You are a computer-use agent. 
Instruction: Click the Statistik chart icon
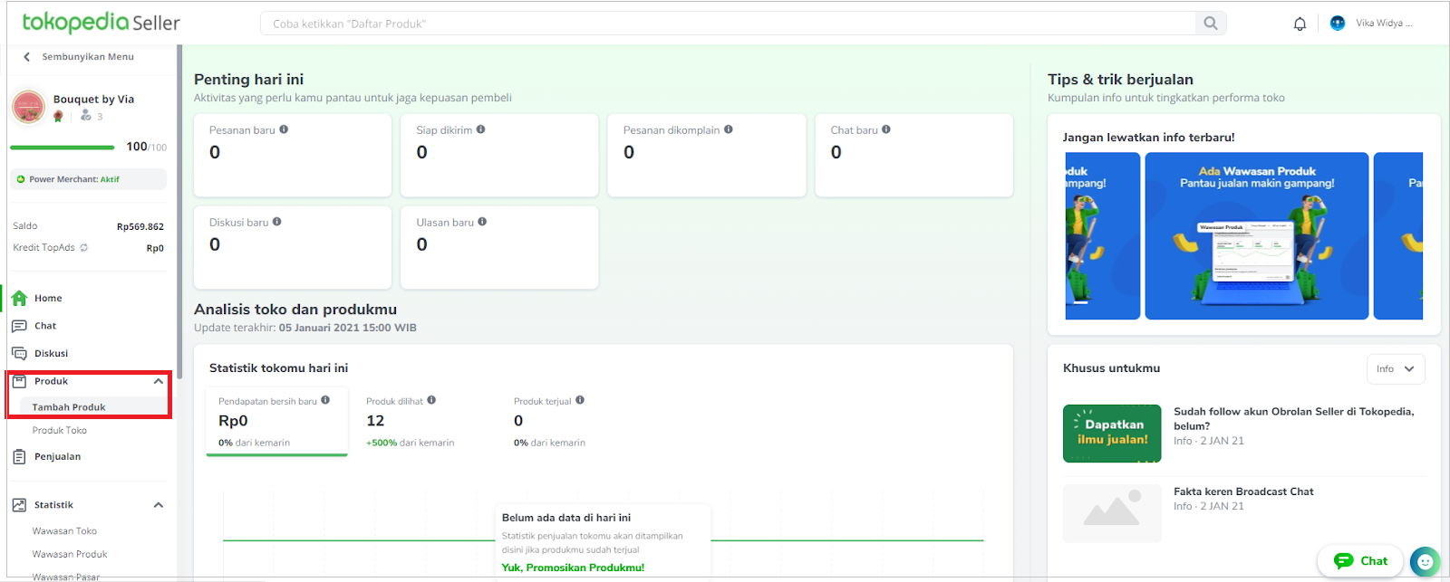pyautogui.click(x=19, y=505)
